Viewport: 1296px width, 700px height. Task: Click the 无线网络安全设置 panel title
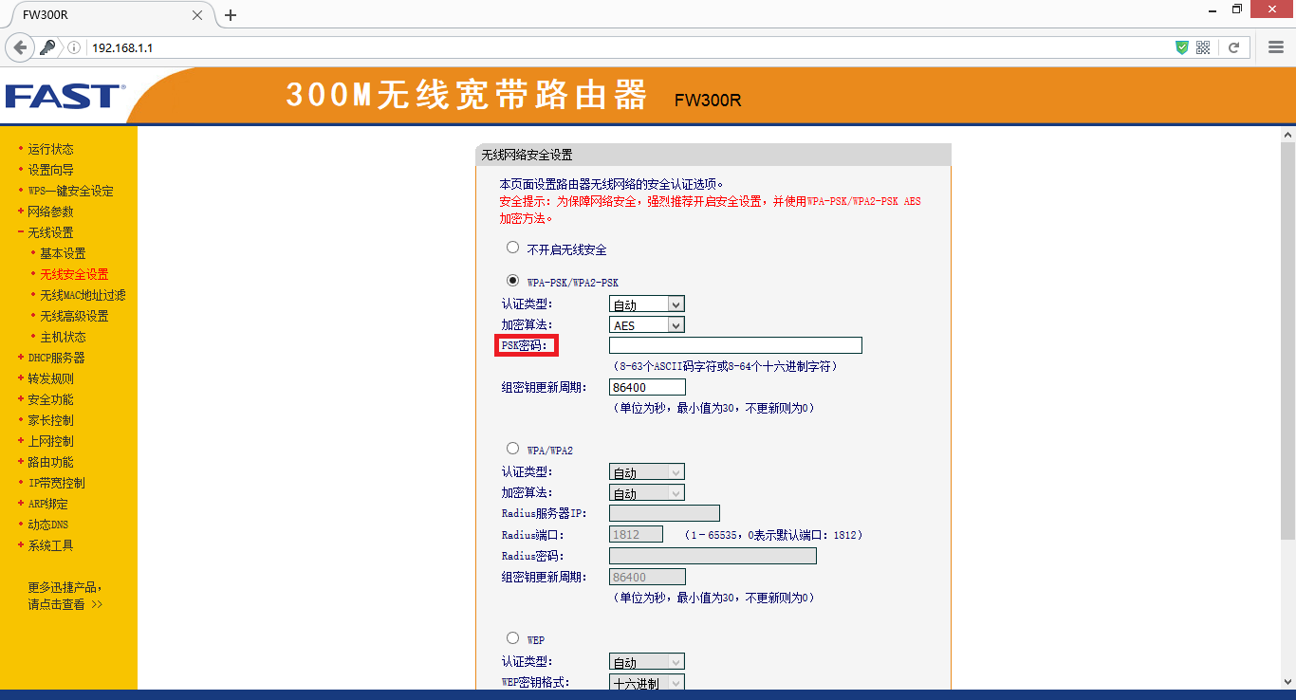tap(527, 155)
